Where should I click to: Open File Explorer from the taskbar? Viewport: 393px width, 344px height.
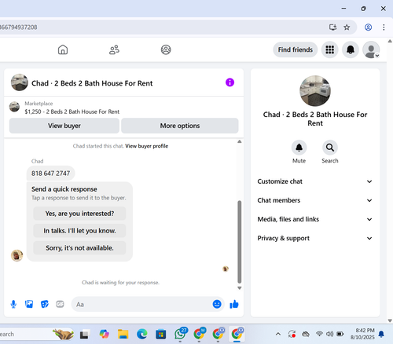[123, 334]
